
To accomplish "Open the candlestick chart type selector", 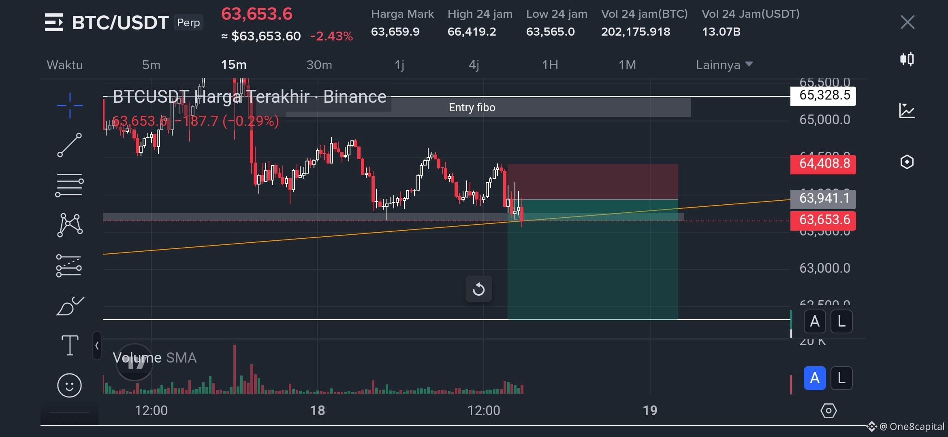I will (907, 59).
